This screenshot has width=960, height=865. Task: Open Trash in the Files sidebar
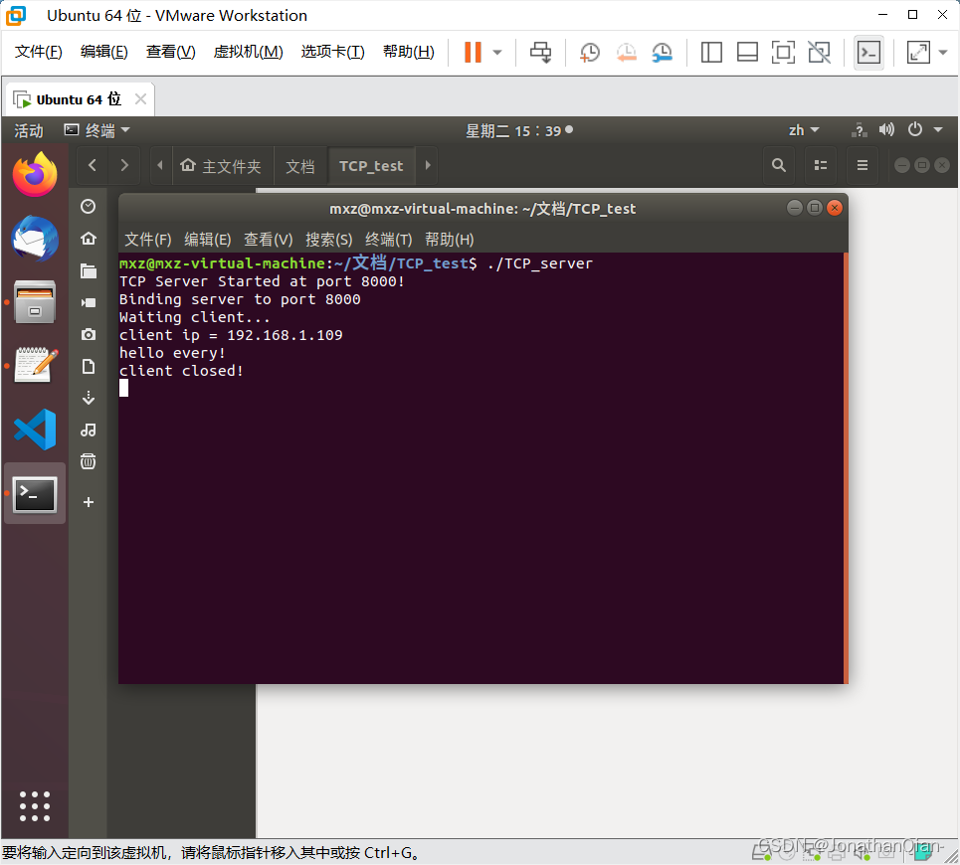click(x=89, y=460)
